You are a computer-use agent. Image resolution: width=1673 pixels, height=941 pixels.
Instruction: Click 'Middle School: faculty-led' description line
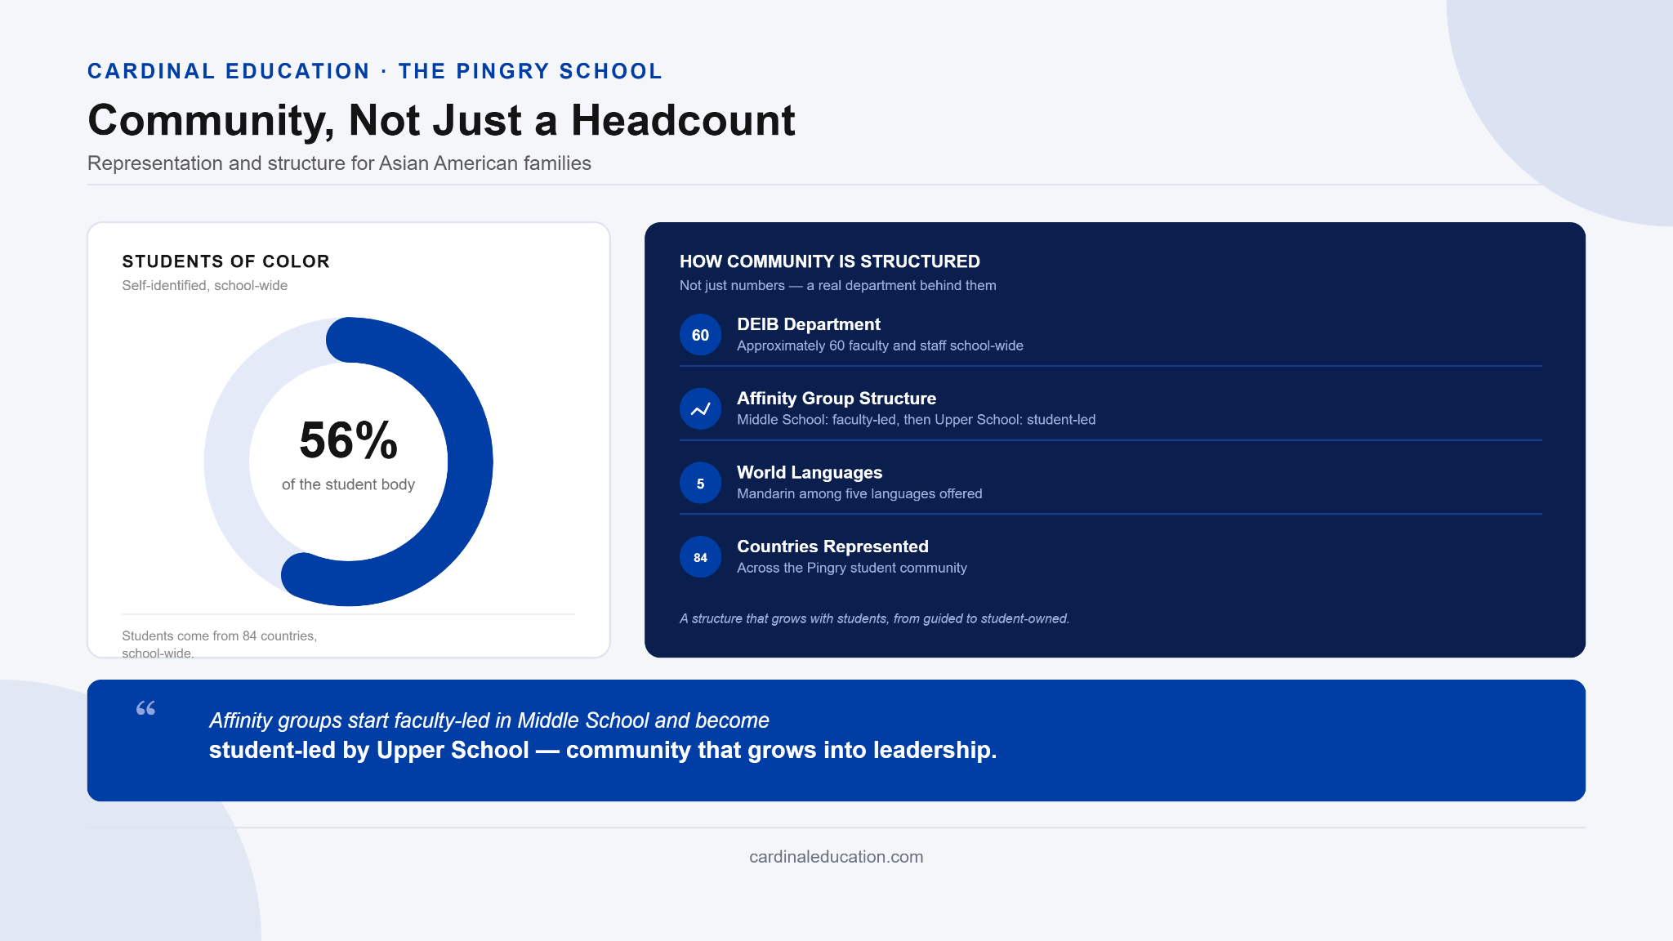(916, 420)
